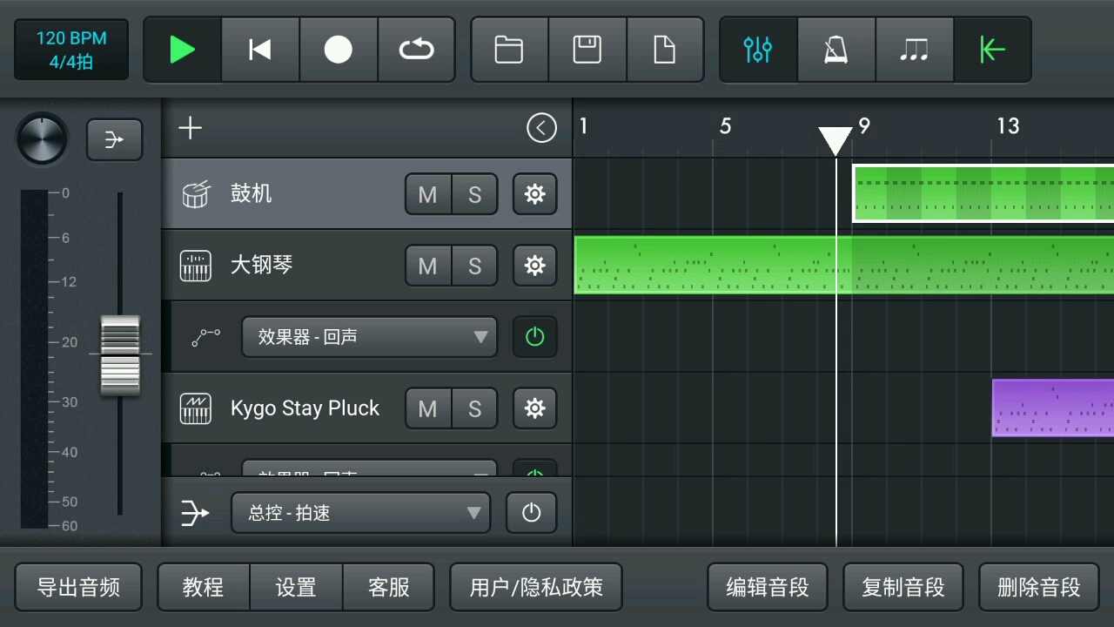Click the master volume fader handle
1114x627 pixels.
tap(120, 355)
